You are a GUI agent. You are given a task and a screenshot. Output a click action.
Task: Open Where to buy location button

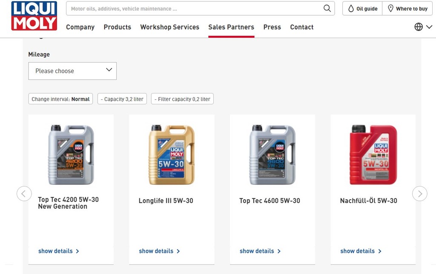[407, 8]
